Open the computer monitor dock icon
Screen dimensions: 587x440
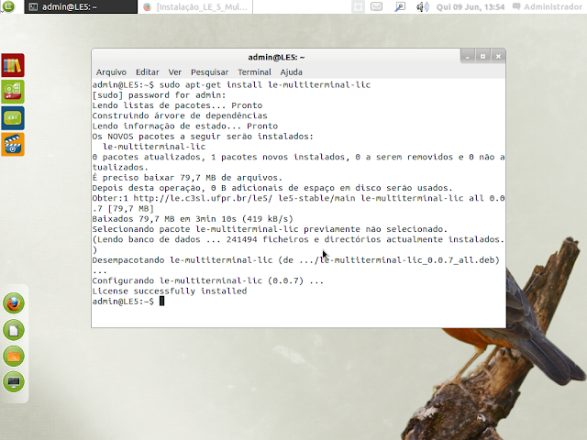pyautogui.click(x=14, y=382)
